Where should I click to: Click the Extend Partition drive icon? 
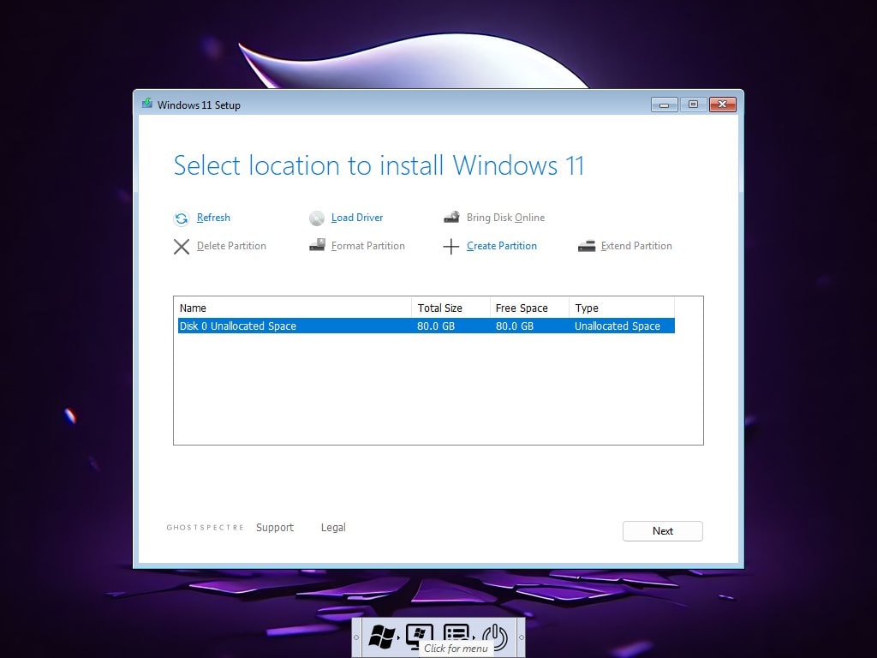click(x=587, y=246)
